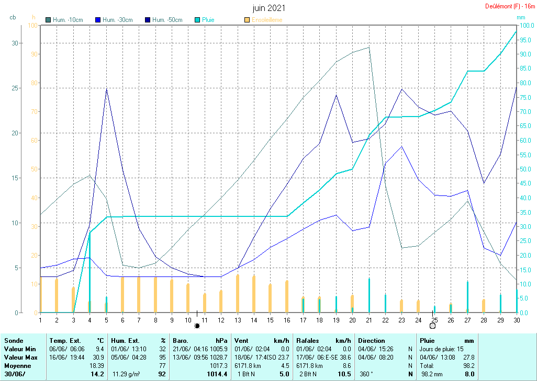Click the full moon icon near day 25
Screen dimensions: 537x381
(432, 326)
